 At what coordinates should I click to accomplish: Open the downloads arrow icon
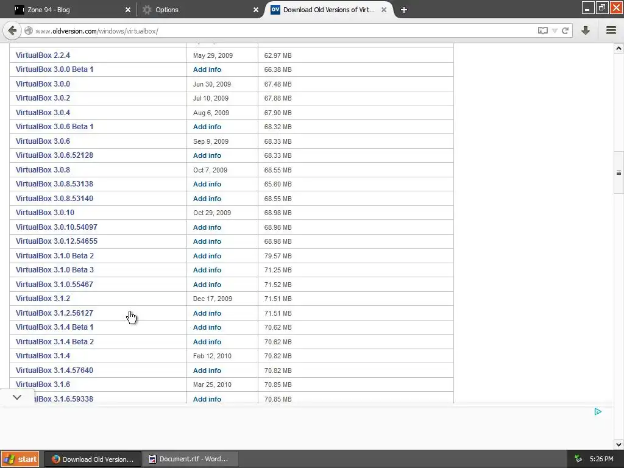click(586, 30)
